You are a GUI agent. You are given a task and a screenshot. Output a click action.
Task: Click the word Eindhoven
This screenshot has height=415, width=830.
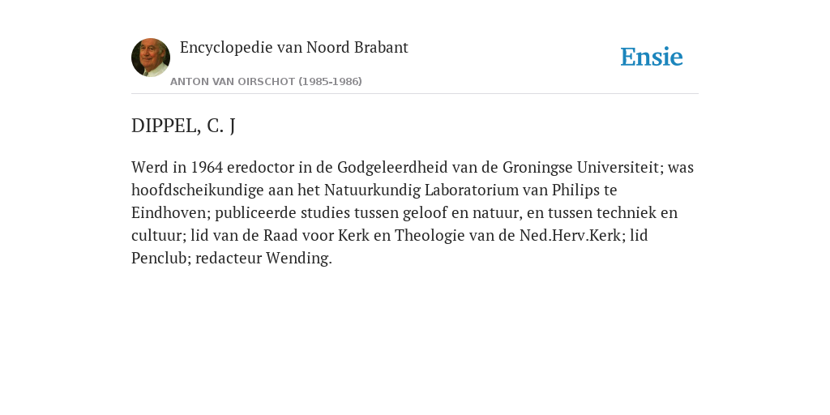point(169,213)
